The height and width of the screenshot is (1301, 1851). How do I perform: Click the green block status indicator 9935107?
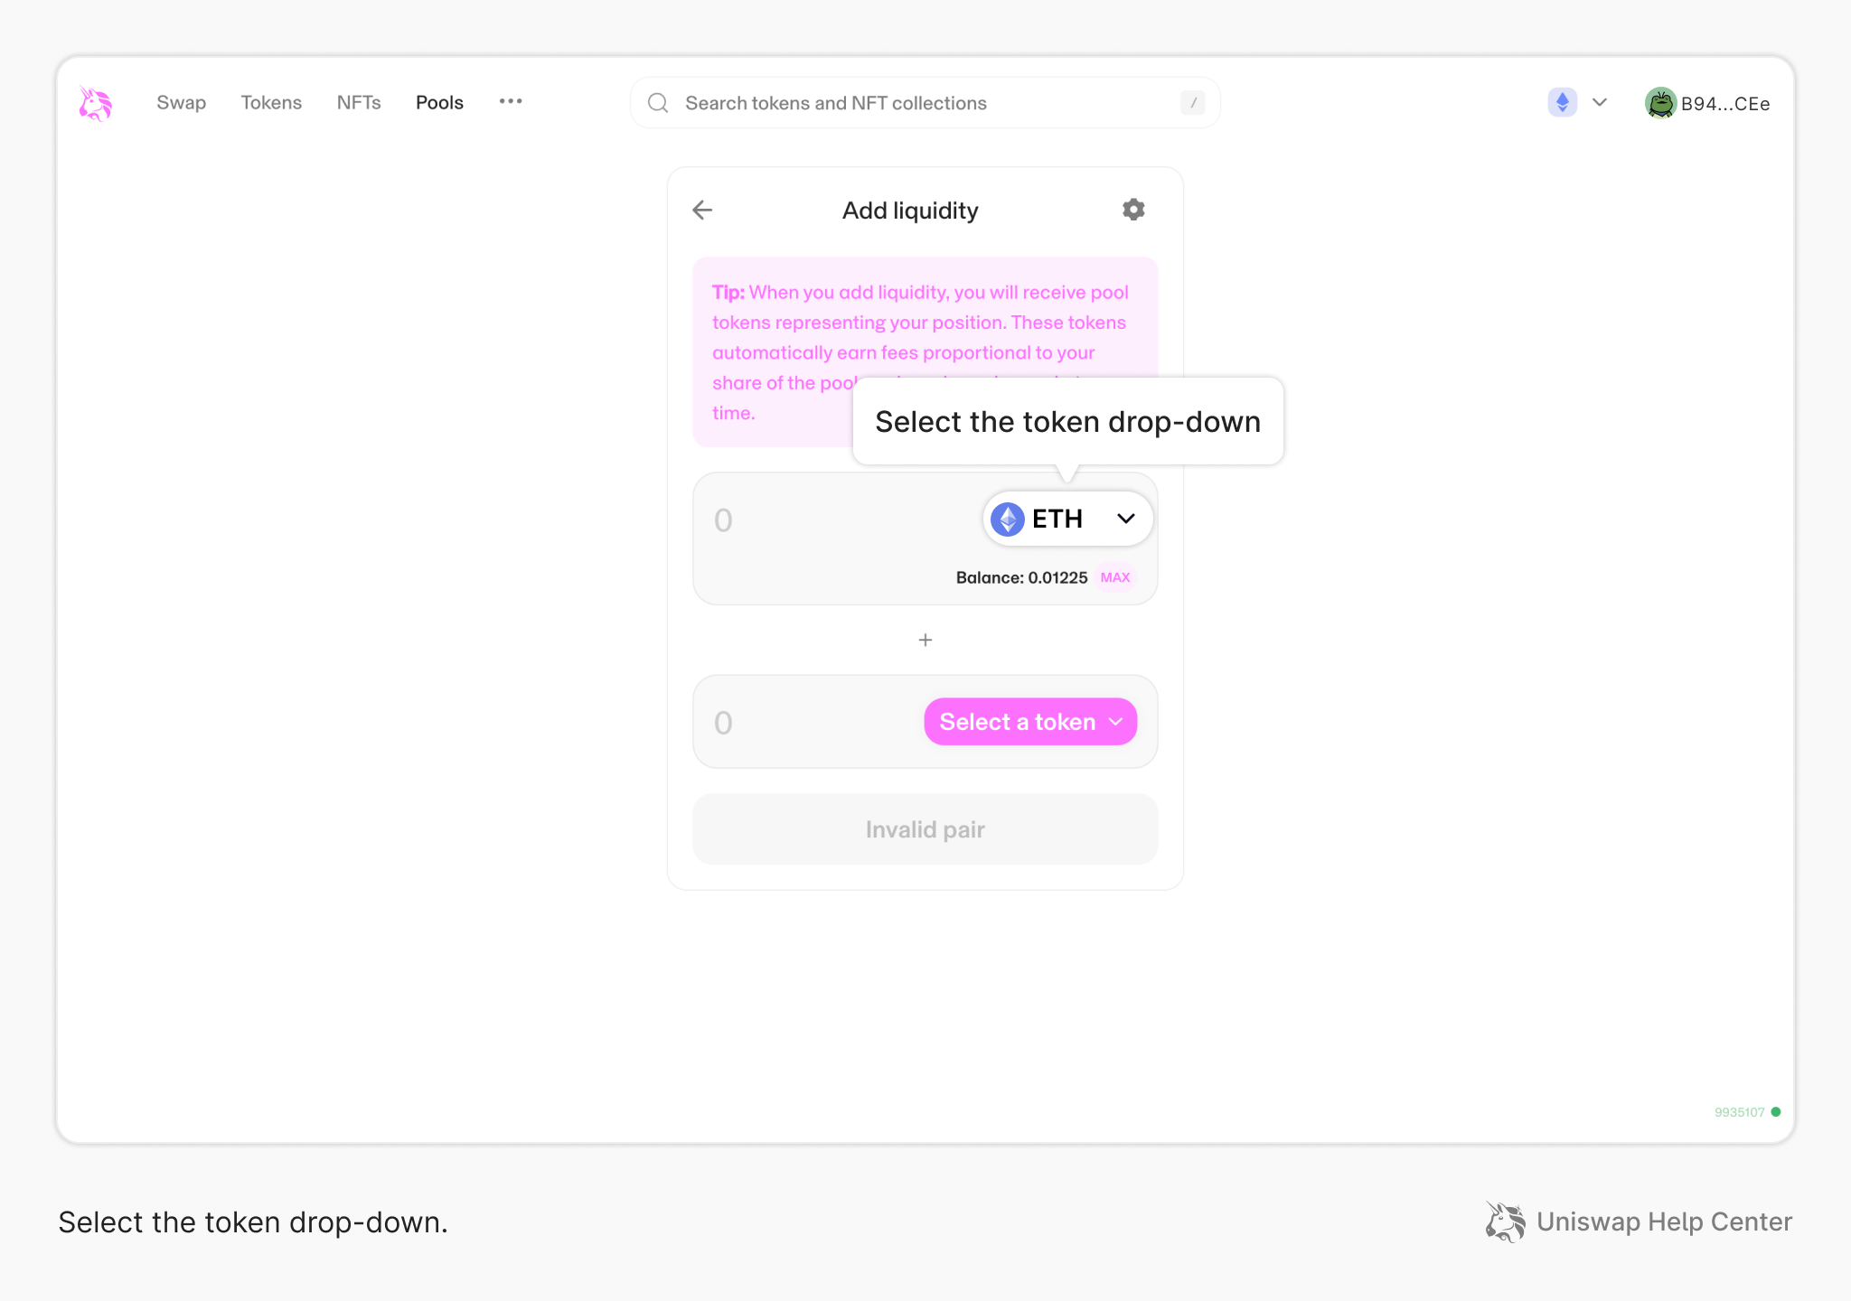coord(1745,1112)
